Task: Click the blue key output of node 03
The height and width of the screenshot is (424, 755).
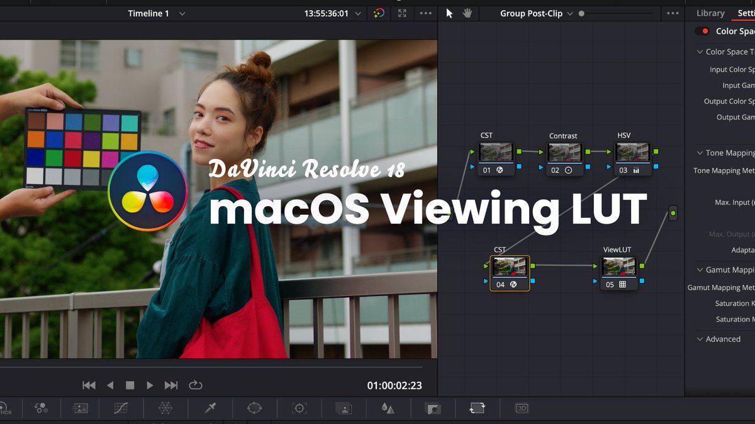Action: (656, 166)
